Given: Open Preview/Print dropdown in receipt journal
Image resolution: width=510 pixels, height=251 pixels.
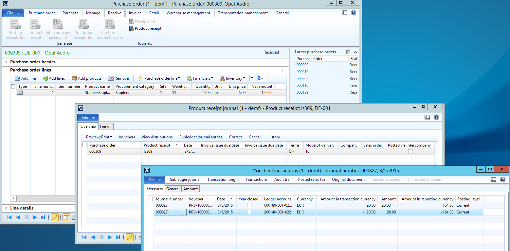Looking at the screenshot, I should pos(99,137).
